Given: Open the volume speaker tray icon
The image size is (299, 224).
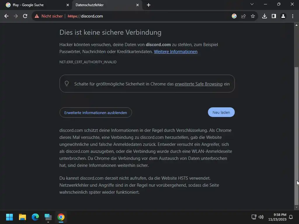Looking at the screenshot, I should 261,217.
